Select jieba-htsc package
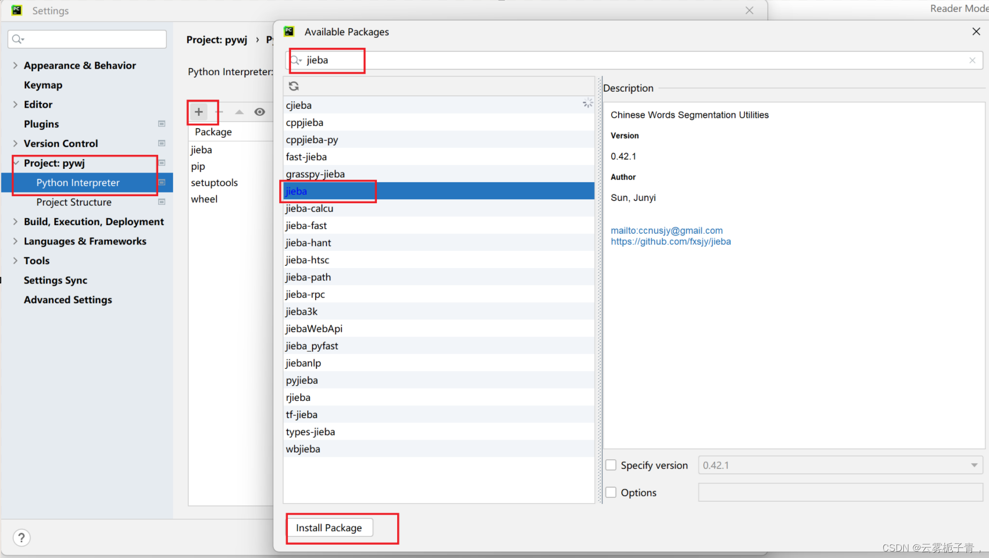989x558 pixels. coord(438,259)
